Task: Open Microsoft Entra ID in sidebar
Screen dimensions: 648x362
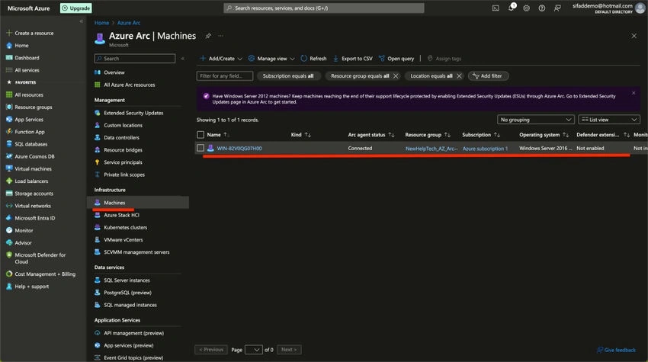Action: click(x=35, y=218)
